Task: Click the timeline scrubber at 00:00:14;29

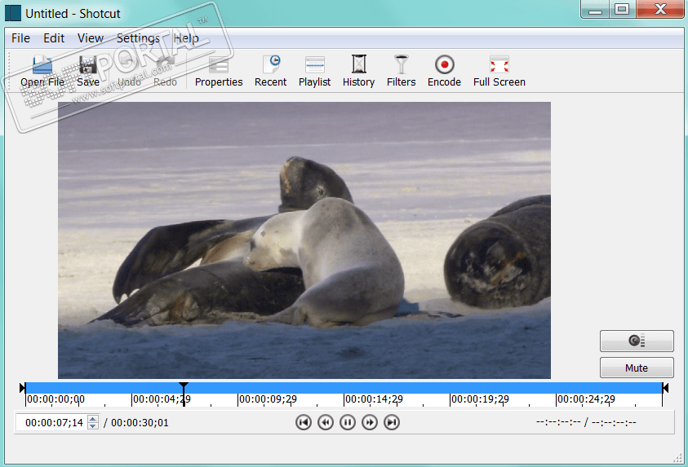Action: (344, 389)
